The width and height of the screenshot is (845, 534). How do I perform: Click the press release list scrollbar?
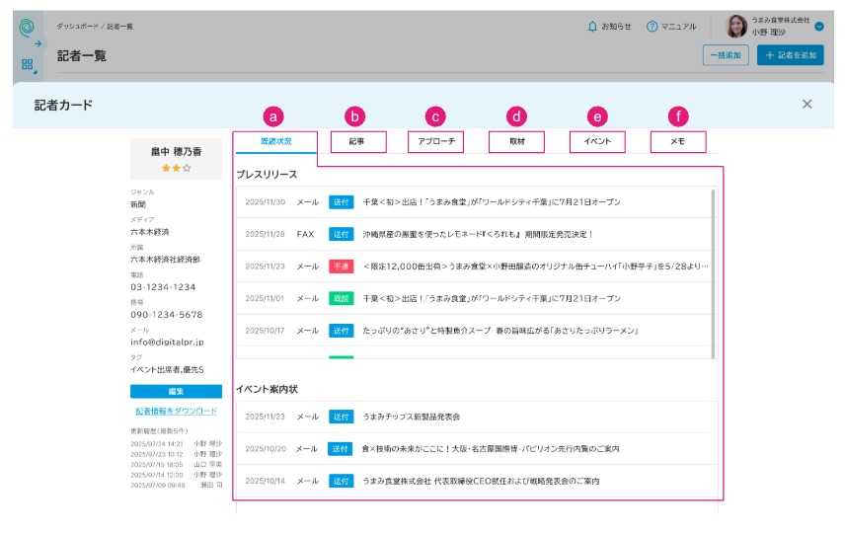pos(713,273)
